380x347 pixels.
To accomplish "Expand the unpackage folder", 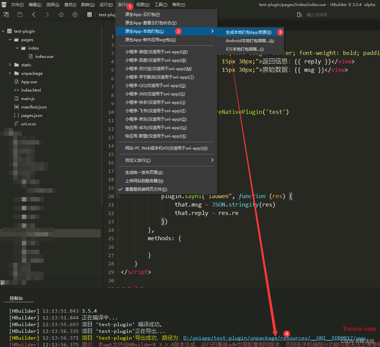I will click(x=10, y=73).
